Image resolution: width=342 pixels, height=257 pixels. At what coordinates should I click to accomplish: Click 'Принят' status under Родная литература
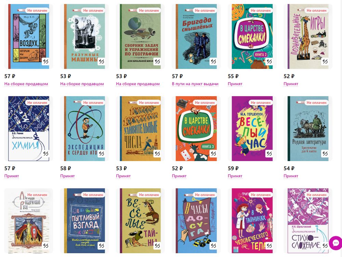[291, 176]
